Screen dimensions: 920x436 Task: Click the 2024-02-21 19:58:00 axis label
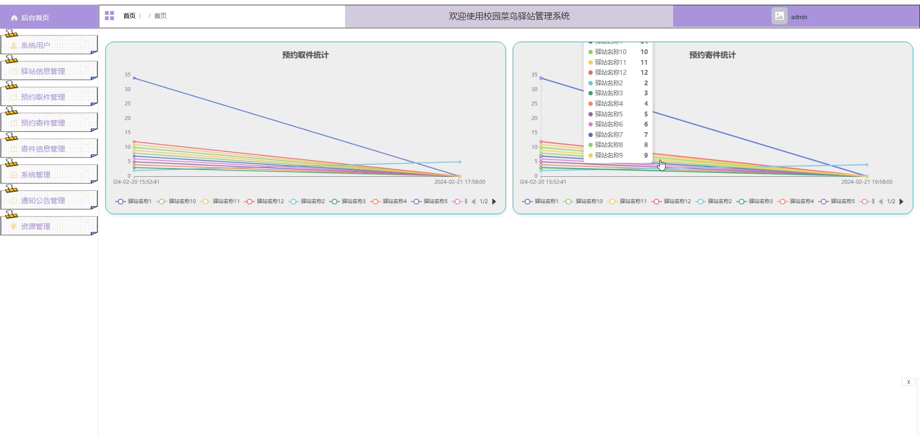tap(867, 182)
